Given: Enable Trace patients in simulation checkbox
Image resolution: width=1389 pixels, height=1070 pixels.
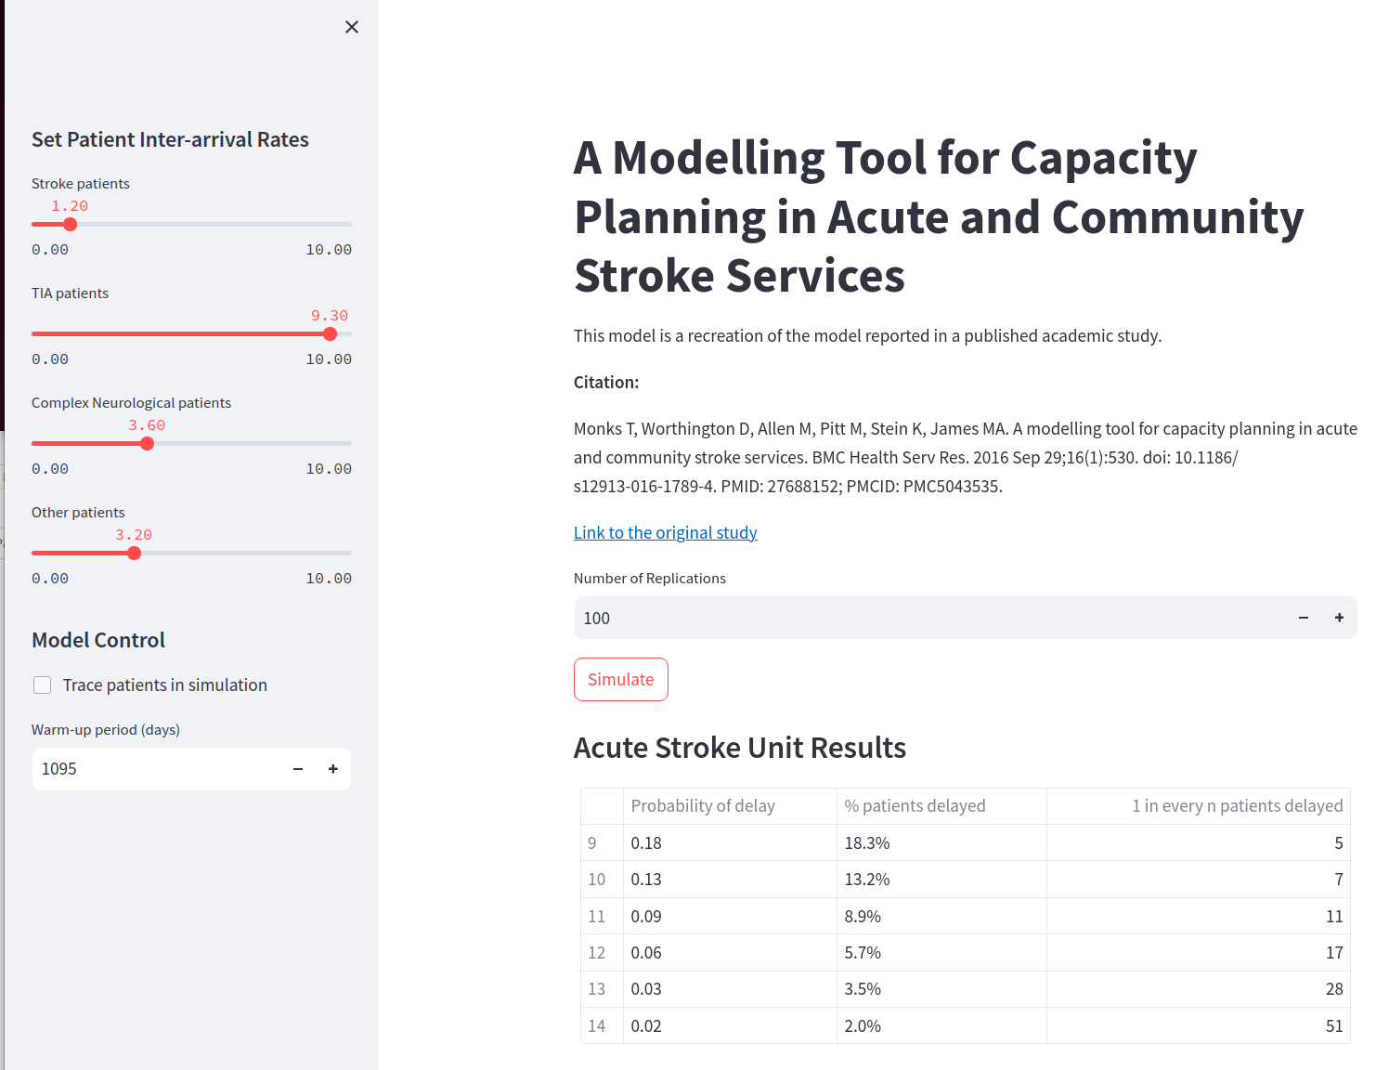Looking at the screenshot, I should pos(43,685).
